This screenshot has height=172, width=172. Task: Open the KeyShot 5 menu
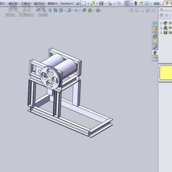(x=67, y=3)
